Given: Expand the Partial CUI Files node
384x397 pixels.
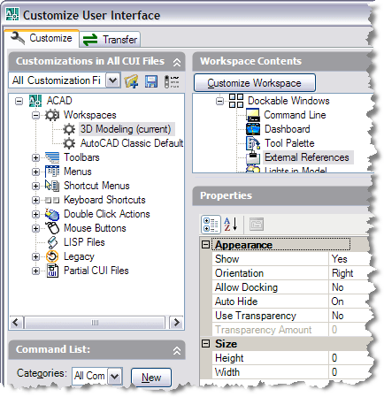Looking at the screenshot, I should (x=35, y=271).
